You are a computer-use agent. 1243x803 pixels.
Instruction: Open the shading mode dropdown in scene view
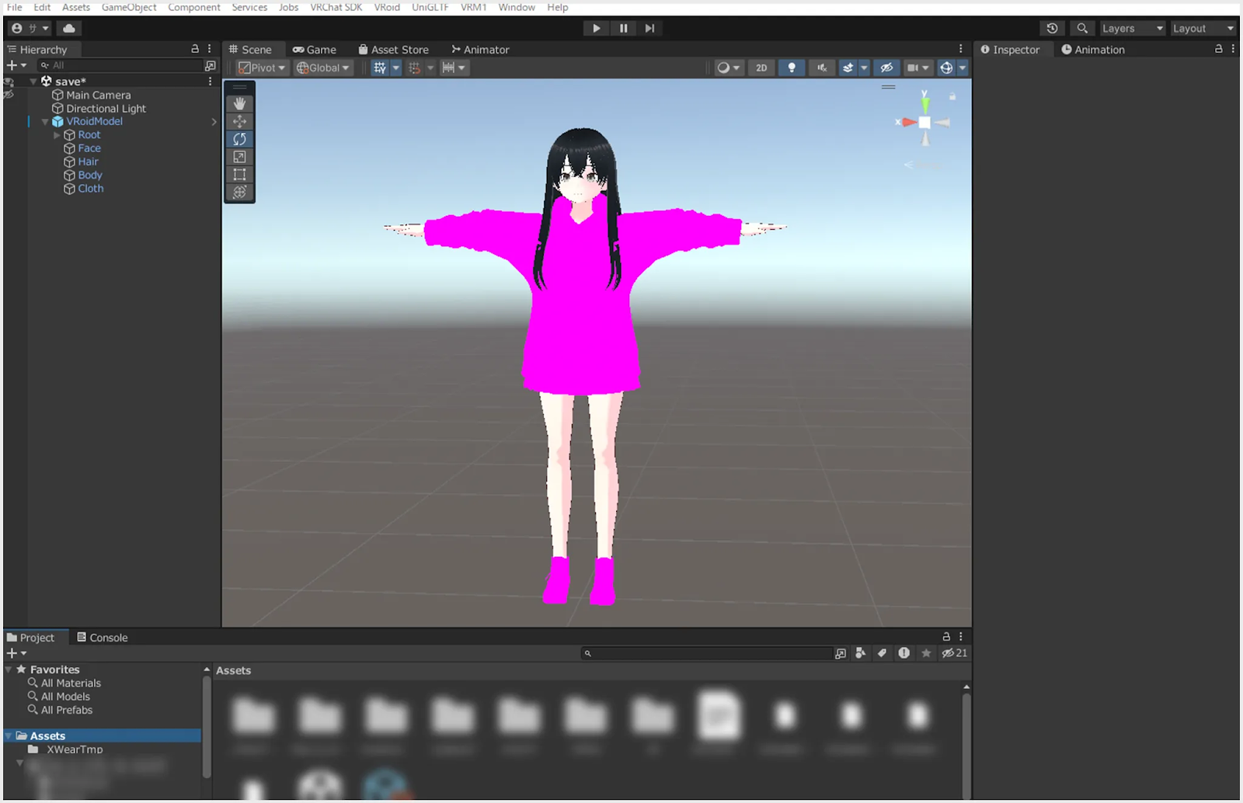click(x=728, y=68)
